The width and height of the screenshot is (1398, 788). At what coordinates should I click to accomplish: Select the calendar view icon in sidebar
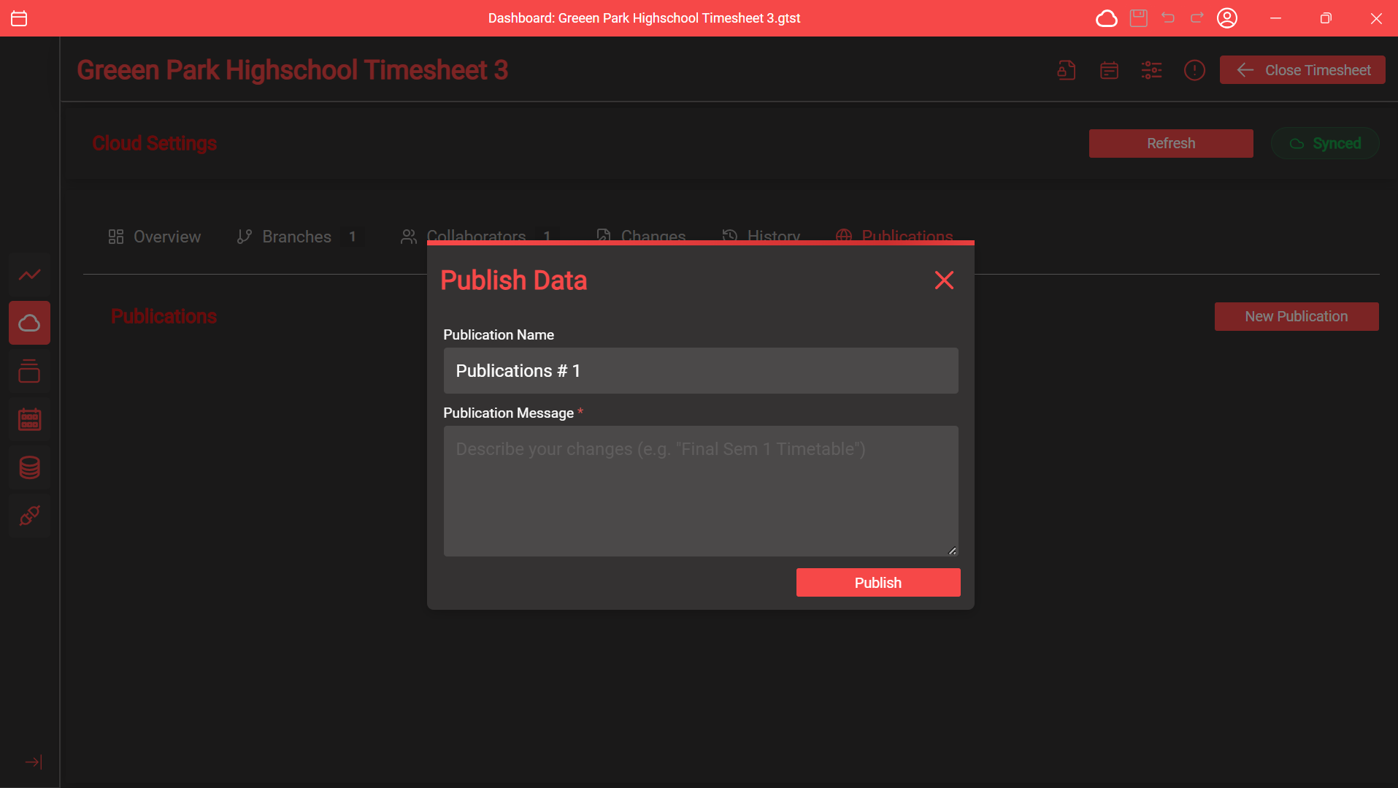pyautogui.click(x=29, y=418)
